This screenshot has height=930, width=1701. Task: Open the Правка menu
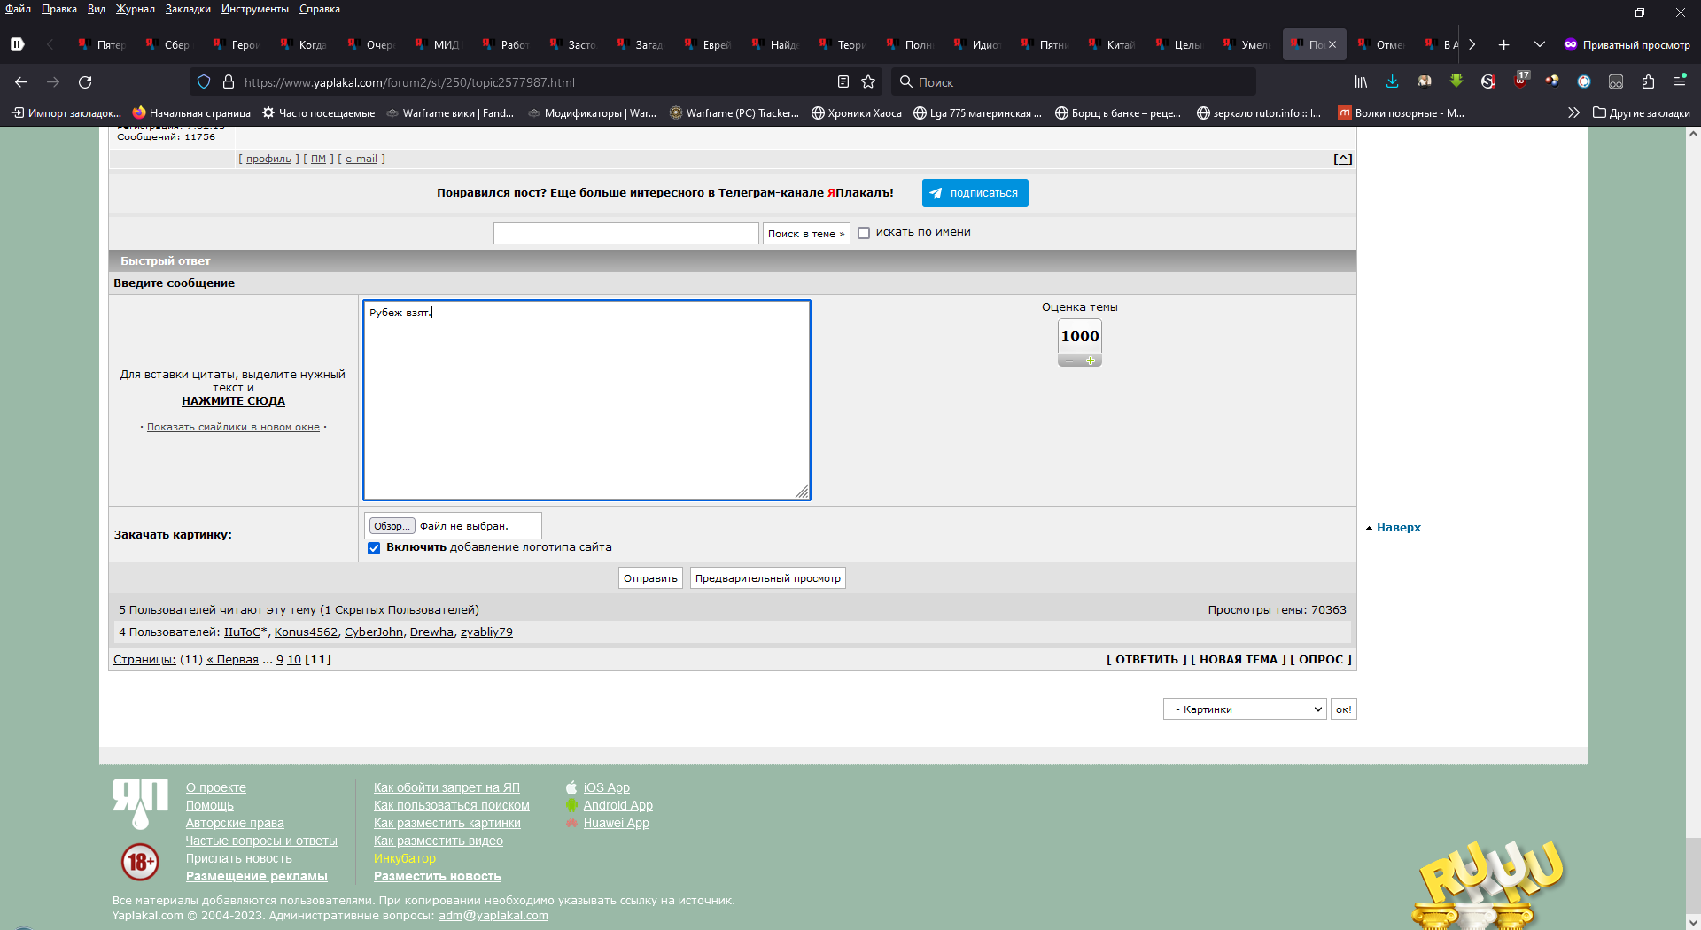[58, 9]
